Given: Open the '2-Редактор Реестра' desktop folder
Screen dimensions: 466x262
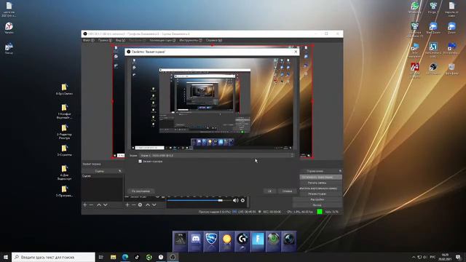Looking at the screenshot, I should coord(64,132).
